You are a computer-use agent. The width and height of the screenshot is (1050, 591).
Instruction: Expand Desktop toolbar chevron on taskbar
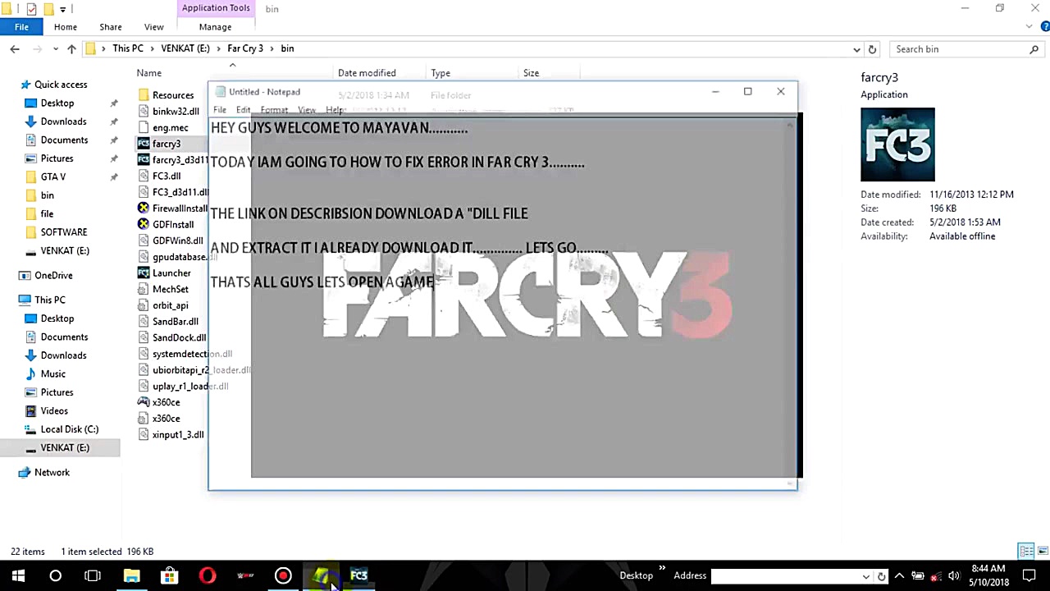661,570
